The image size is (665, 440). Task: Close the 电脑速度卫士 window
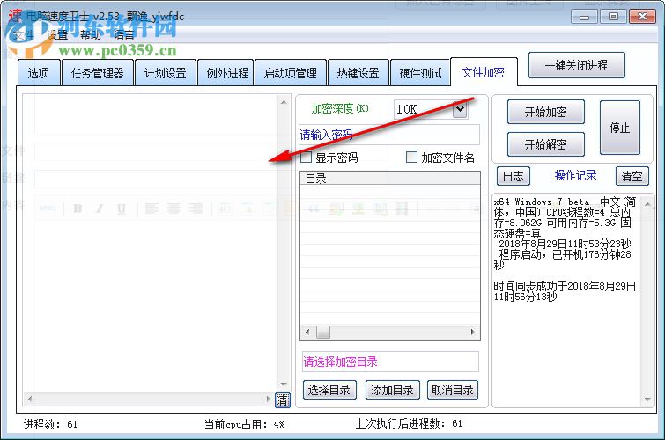click(x=642, y=17)
